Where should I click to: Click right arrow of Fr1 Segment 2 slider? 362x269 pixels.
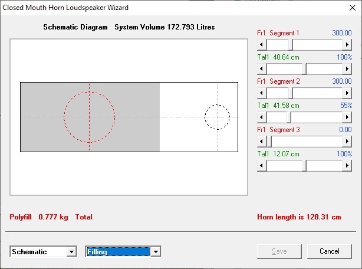[347, 93]
